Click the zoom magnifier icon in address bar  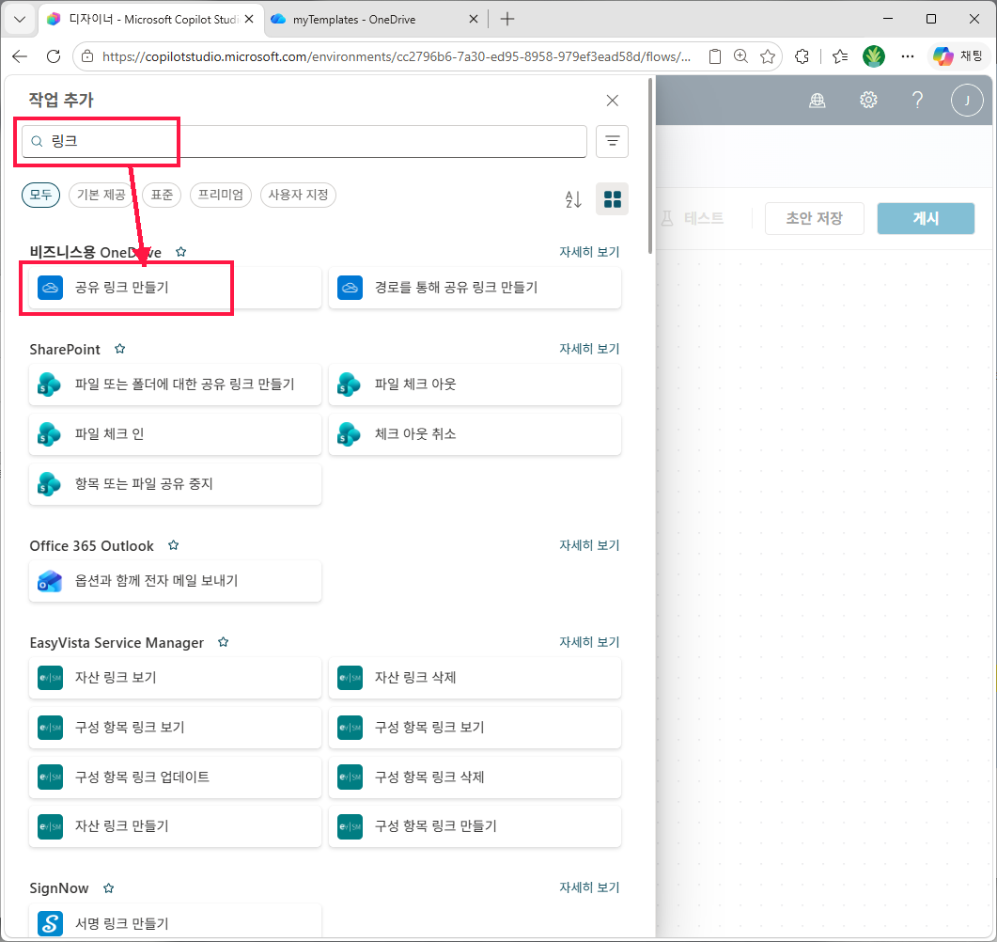(740, 56)
